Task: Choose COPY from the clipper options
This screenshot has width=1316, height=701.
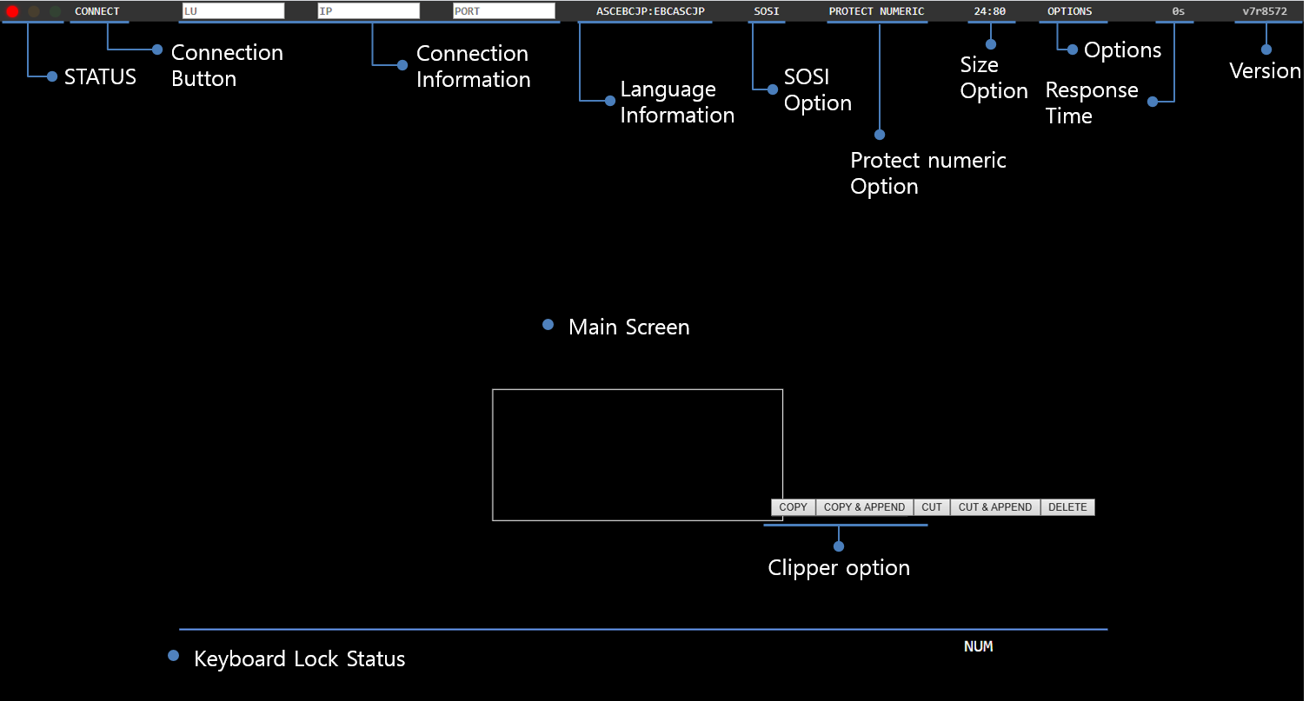Action: (793, 507)
